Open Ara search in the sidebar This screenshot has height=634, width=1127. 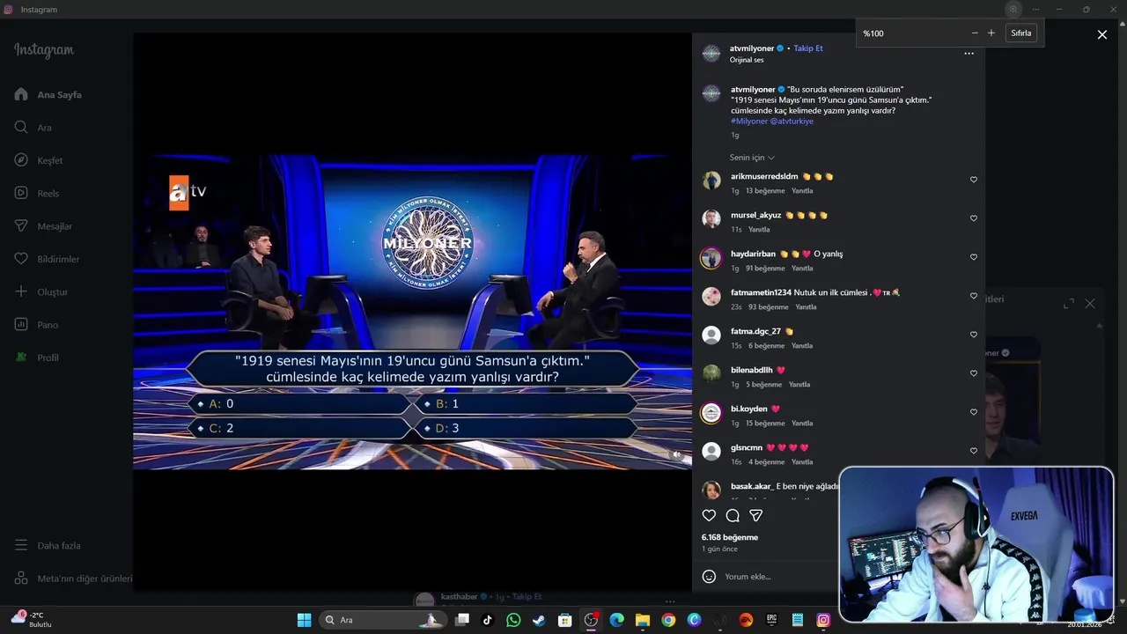(33, 128)
